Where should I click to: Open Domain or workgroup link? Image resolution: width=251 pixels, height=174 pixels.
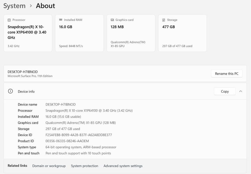coord(49,166)
